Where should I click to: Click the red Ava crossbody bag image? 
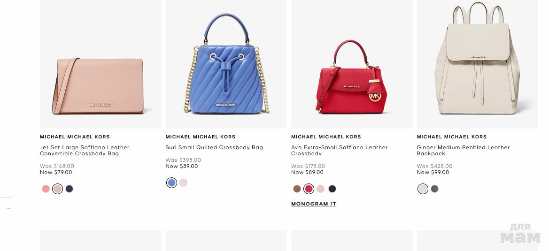point(352,64)
